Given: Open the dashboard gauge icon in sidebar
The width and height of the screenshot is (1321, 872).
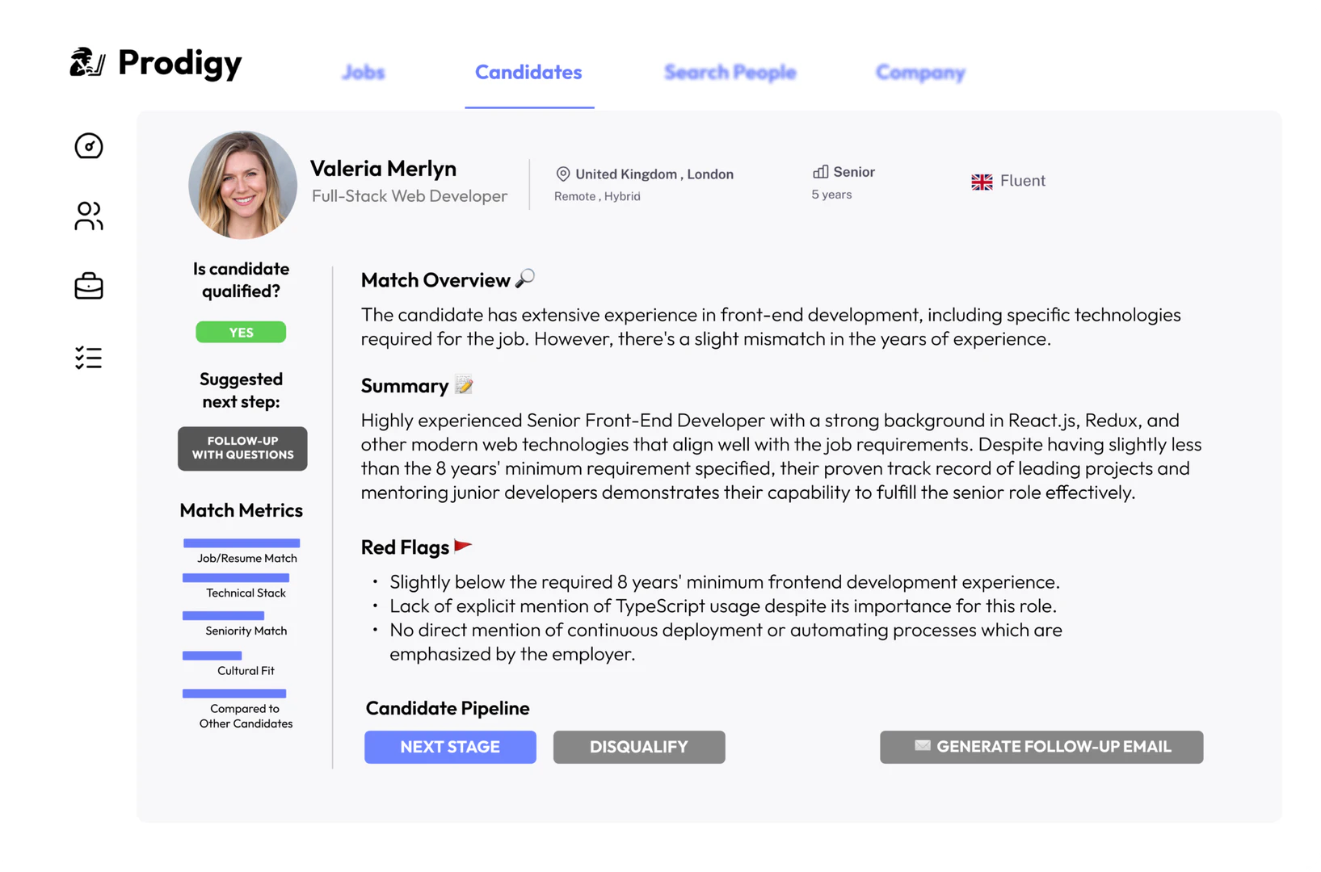Looking at the screenshot, I should (x=89, y=146).
